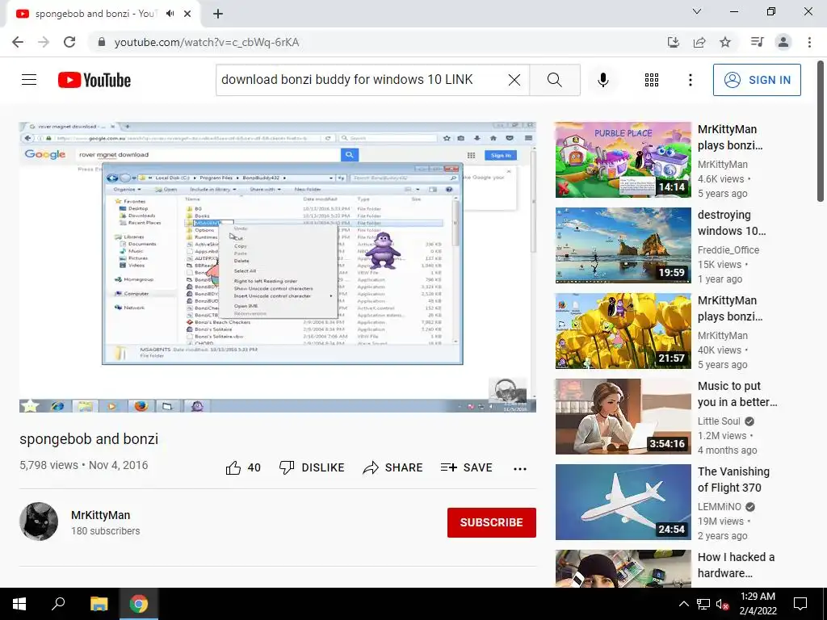Viewport: 827px width, 620px height.
Task: Go back with browser back arrow
Action: (18, 42)
